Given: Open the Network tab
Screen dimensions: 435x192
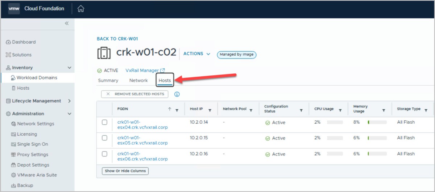Looking at the screenshot, I should 138,80.
